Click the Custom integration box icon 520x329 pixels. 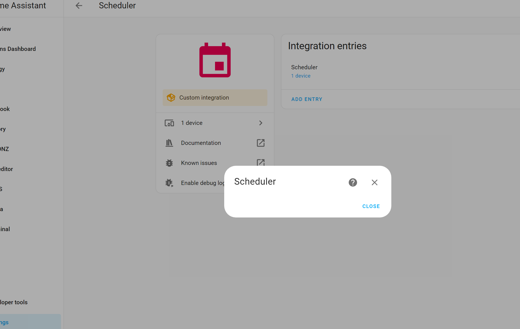(171, 98)
